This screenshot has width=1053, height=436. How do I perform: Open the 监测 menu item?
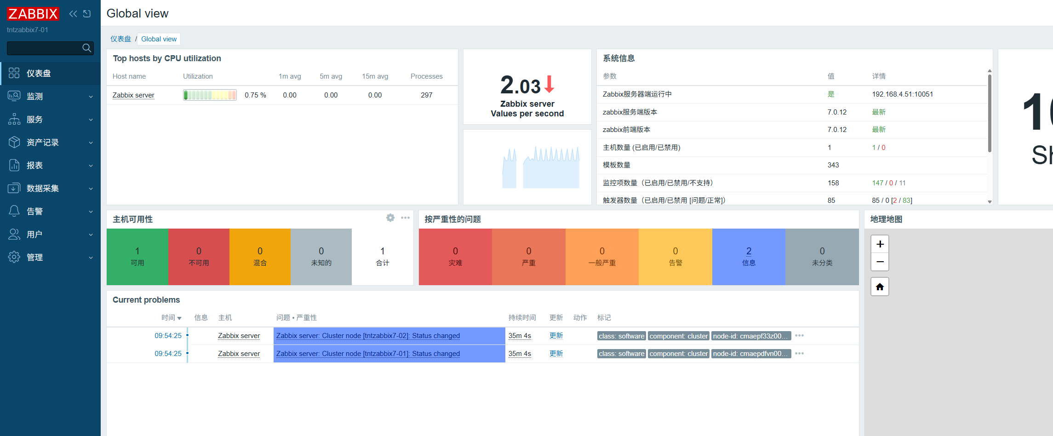pyautogui.click(x=51, y=97)
